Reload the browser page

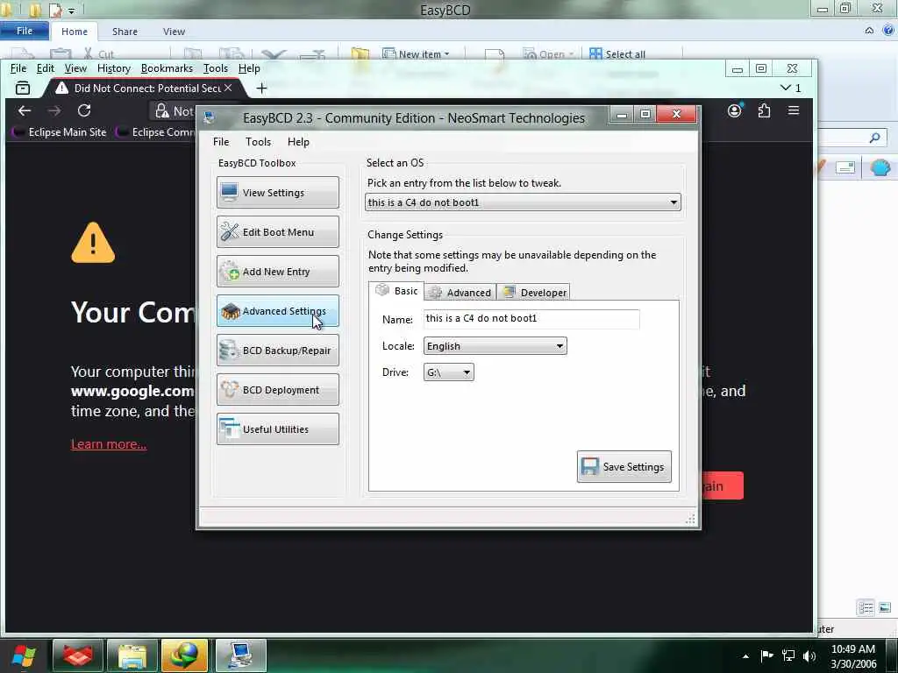coord(84,110)
